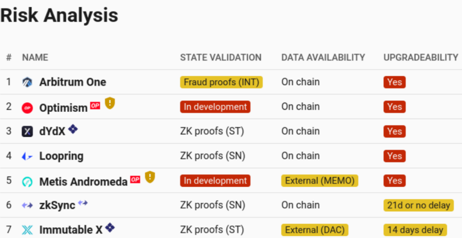Click the Fraud proofs (INT) badge
Screen dimensions: 462x238
[221, 82]
